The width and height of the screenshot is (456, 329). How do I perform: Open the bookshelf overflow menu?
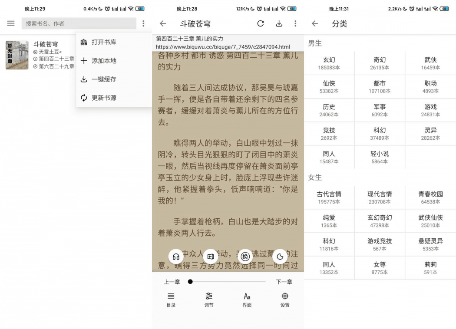tap(144, 24)
